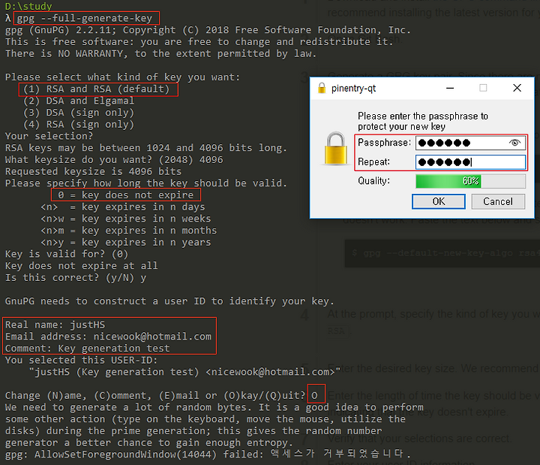Click 'D:\study' path at top
This screenshot has height=465, width=540.
click(x=28, y=6)
